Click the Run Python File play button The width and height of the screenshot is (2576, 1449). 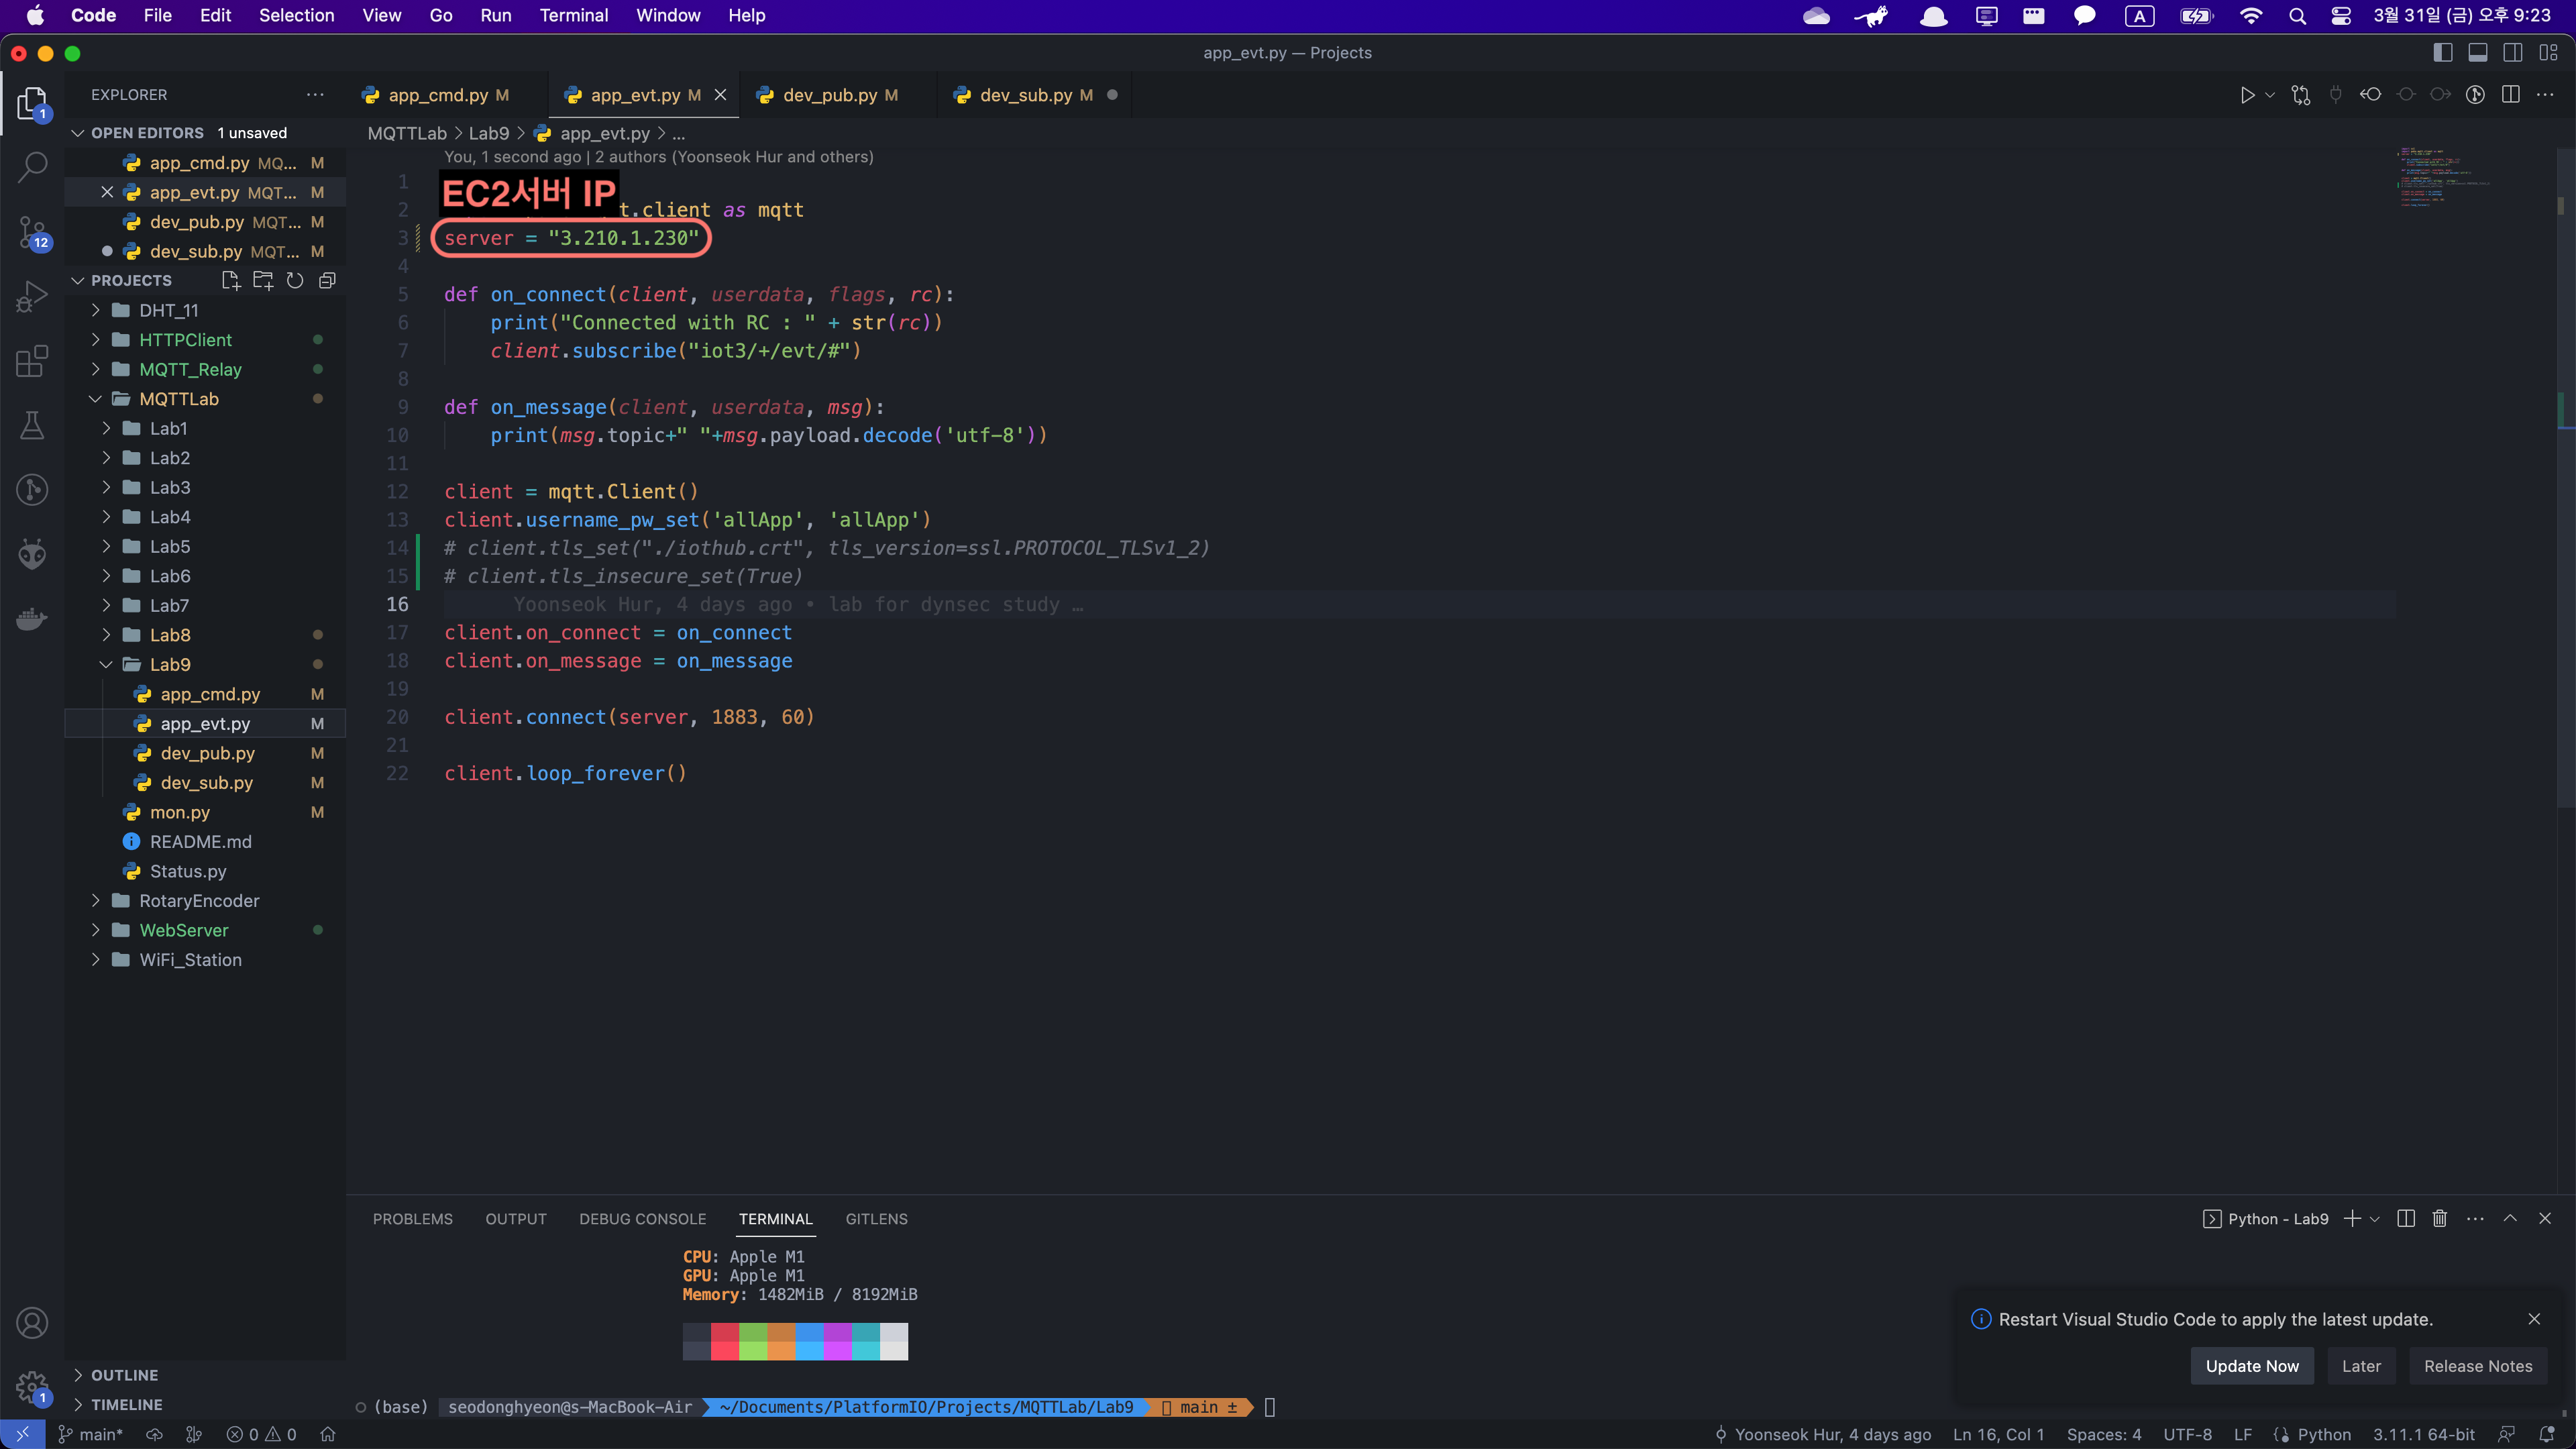2247,95
